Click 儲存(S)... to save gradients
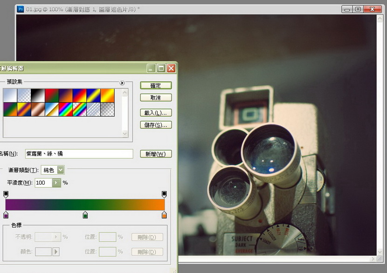 (156, 125)
